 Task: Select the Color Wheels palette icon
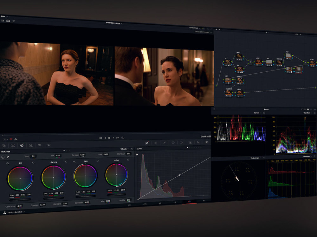[22, 145]
